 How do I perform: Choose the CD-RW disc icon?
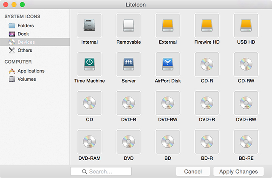(x=246, y=64)
